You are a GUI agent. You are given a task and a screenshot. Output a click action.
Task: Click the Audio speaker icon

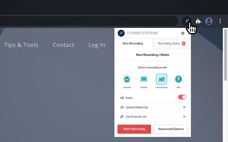122,98
